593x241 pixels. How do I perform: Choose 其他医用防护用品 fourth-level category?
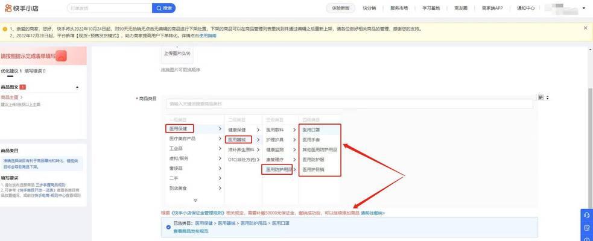coord(320,149)
